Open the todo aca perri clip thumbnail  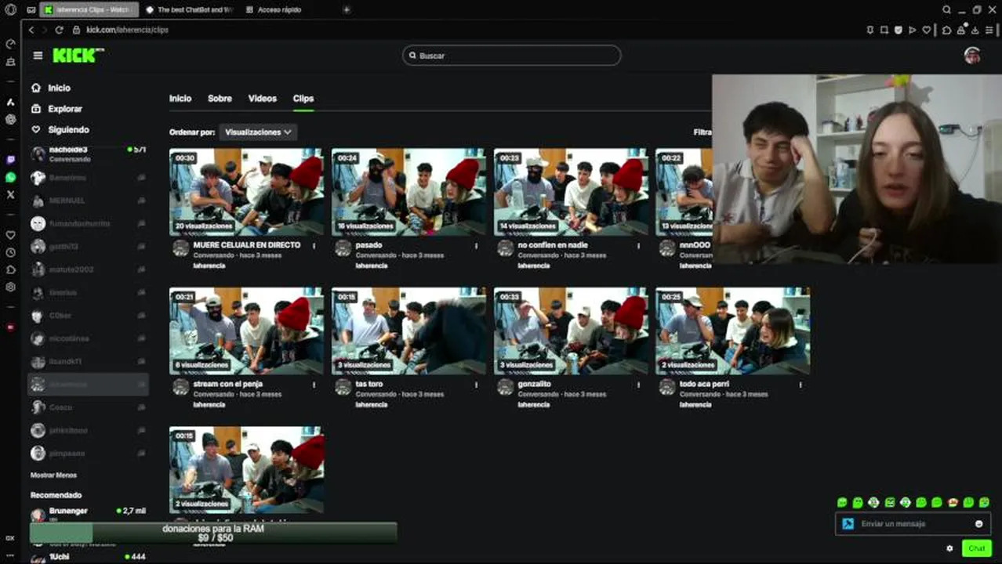tap(733, 331)
